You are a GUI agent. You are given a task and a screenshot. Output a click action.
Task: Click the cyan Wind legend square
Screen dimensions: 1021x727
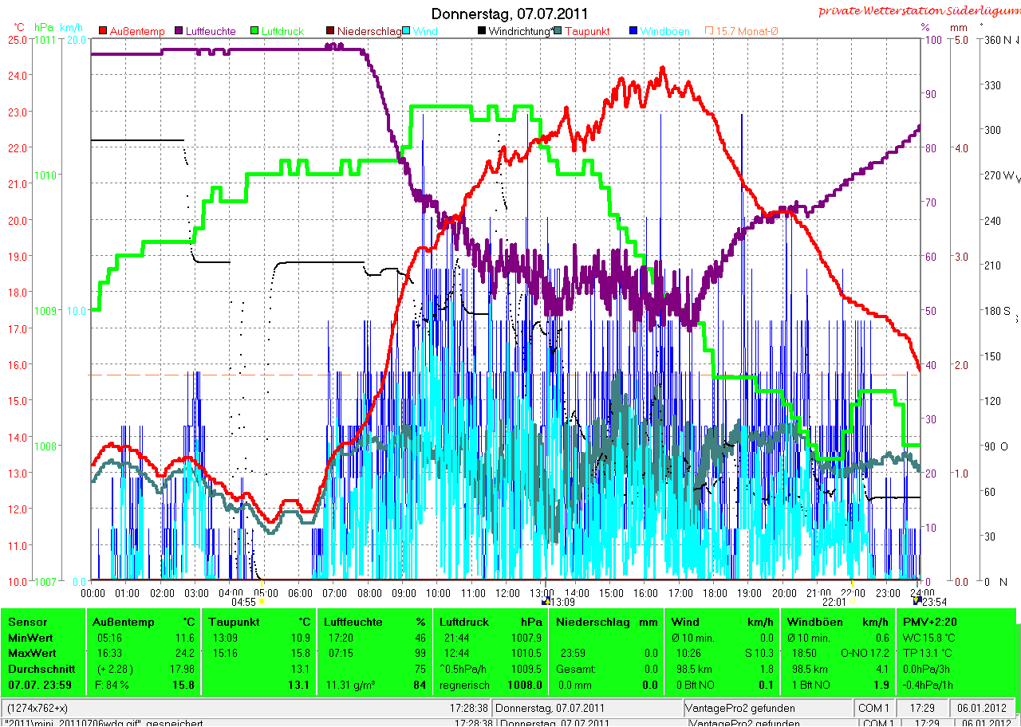pyautogui.click(x=406, y=31)
